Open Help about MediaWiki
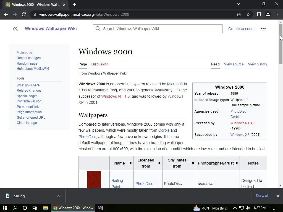Image resolution: width=283 pixels, height=212 pixels. (33, 69)
